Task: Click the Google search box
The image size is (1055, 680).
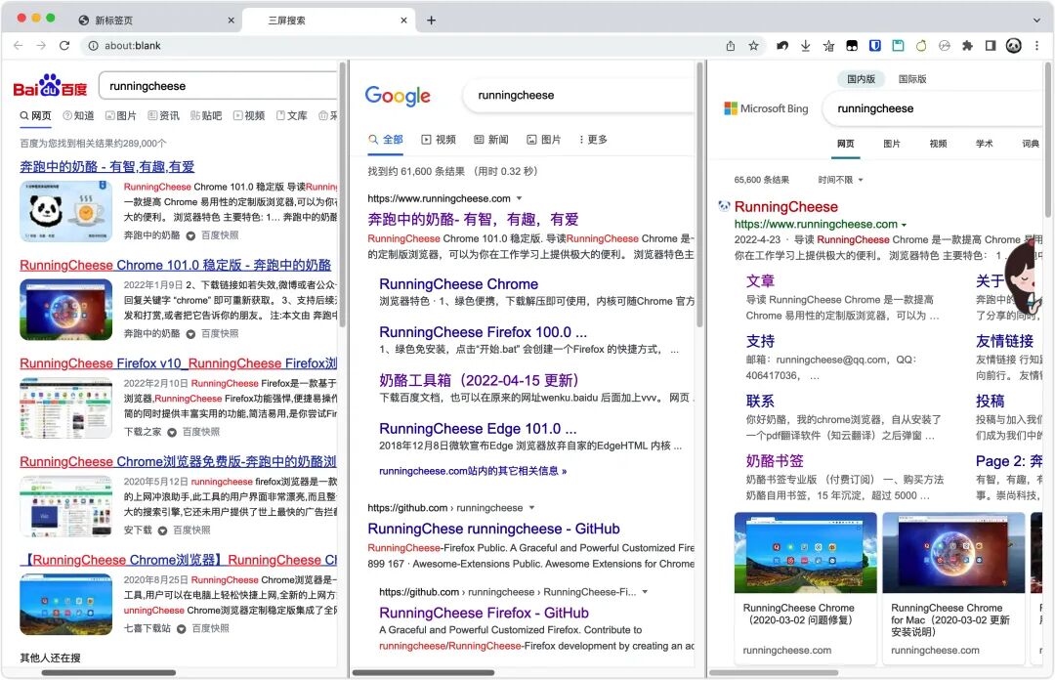Action: pos(579,96)
